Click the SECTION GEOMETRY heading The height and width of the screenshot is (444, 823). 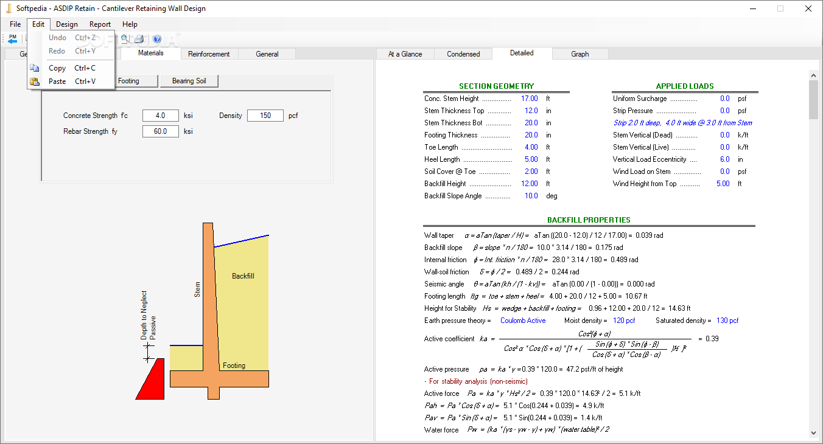click(x=497, y=86)
